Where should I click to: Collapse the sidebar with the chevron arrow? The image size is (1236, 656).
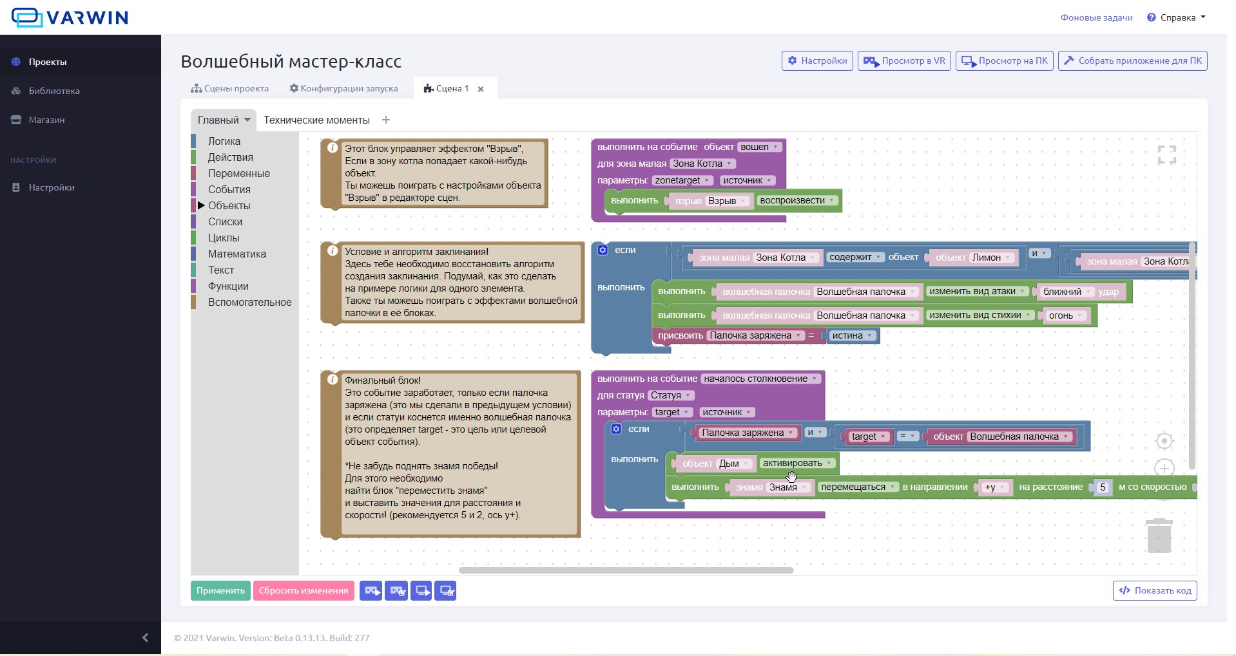click(x=145, y=637)
